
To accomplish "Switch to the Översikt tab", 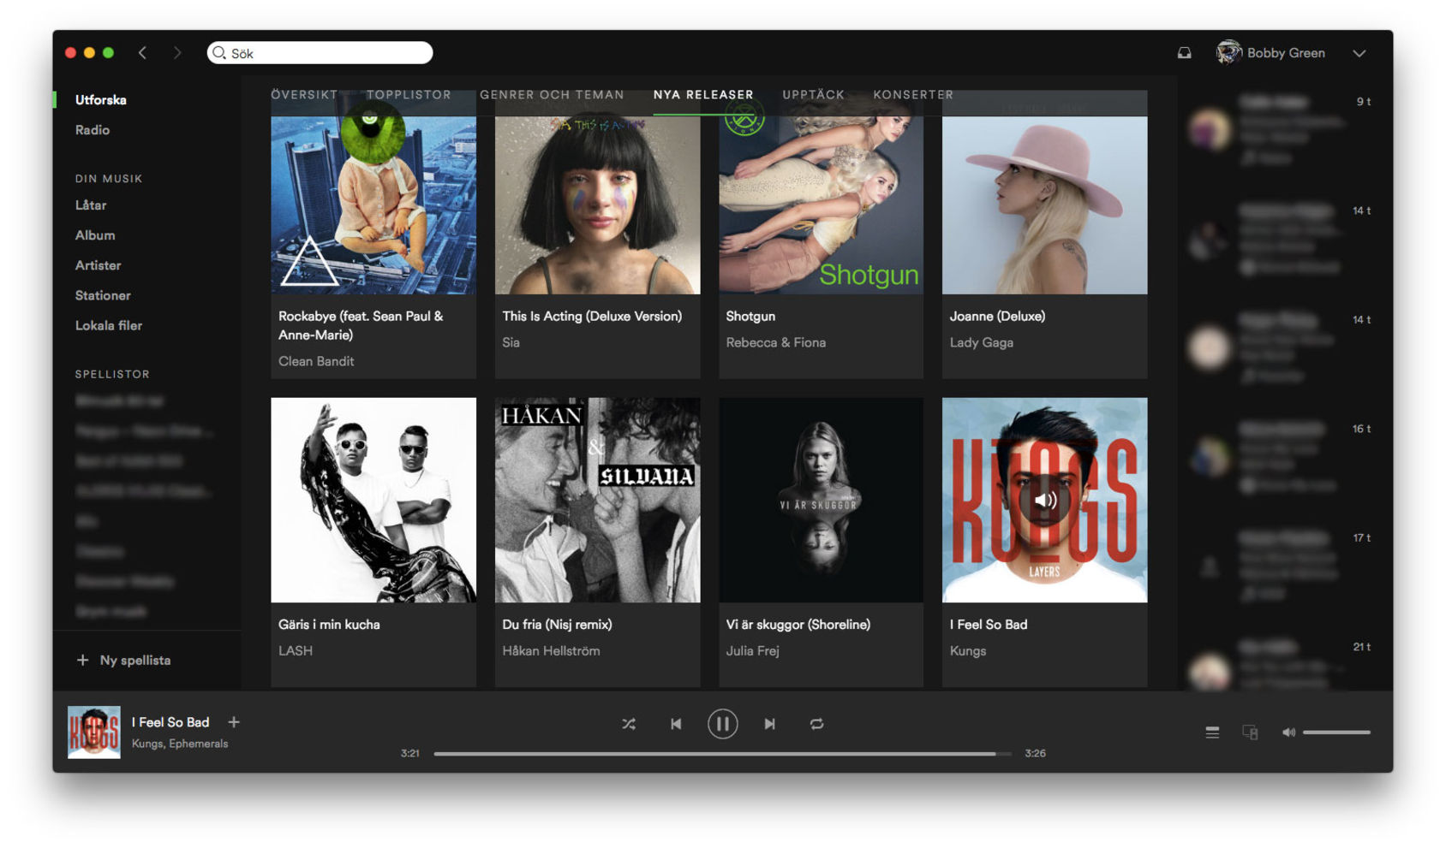I will click(304, 95).
